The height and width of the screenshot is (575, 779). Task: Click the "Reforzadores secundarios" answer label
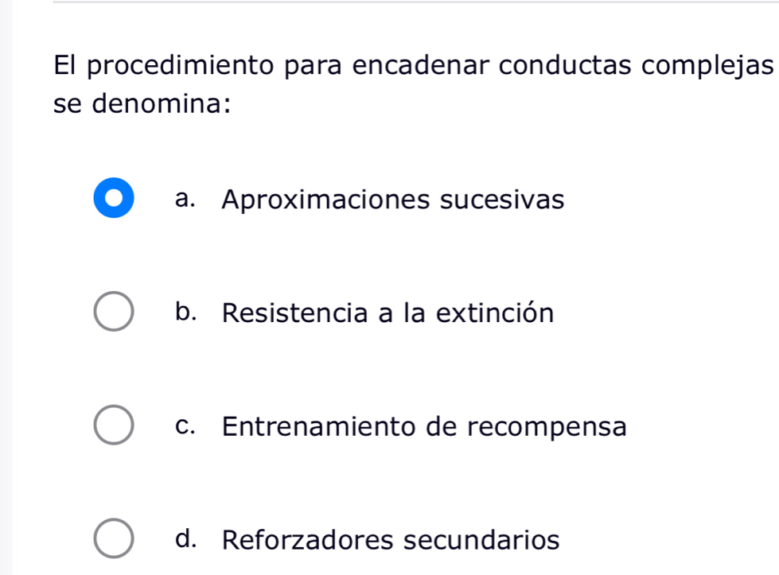pyautogui.click(x=391, y=541)
